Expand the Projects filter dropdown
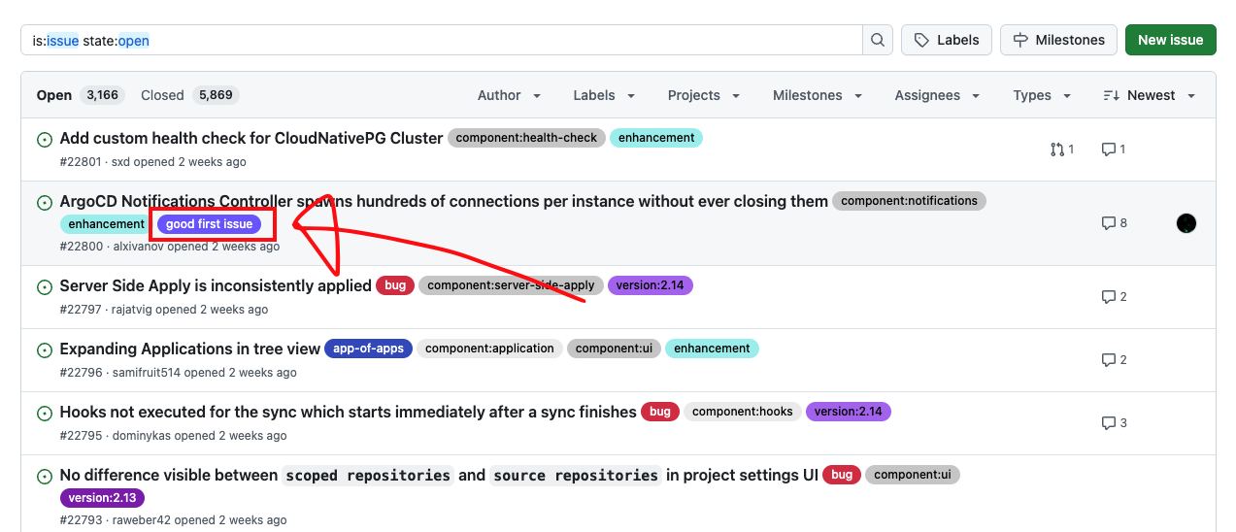 (x=704, y=95)
